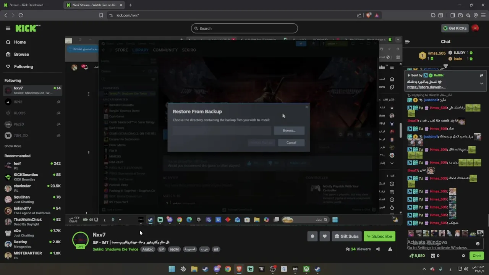Click the share stream icon
489x275 pixels.
378,249
